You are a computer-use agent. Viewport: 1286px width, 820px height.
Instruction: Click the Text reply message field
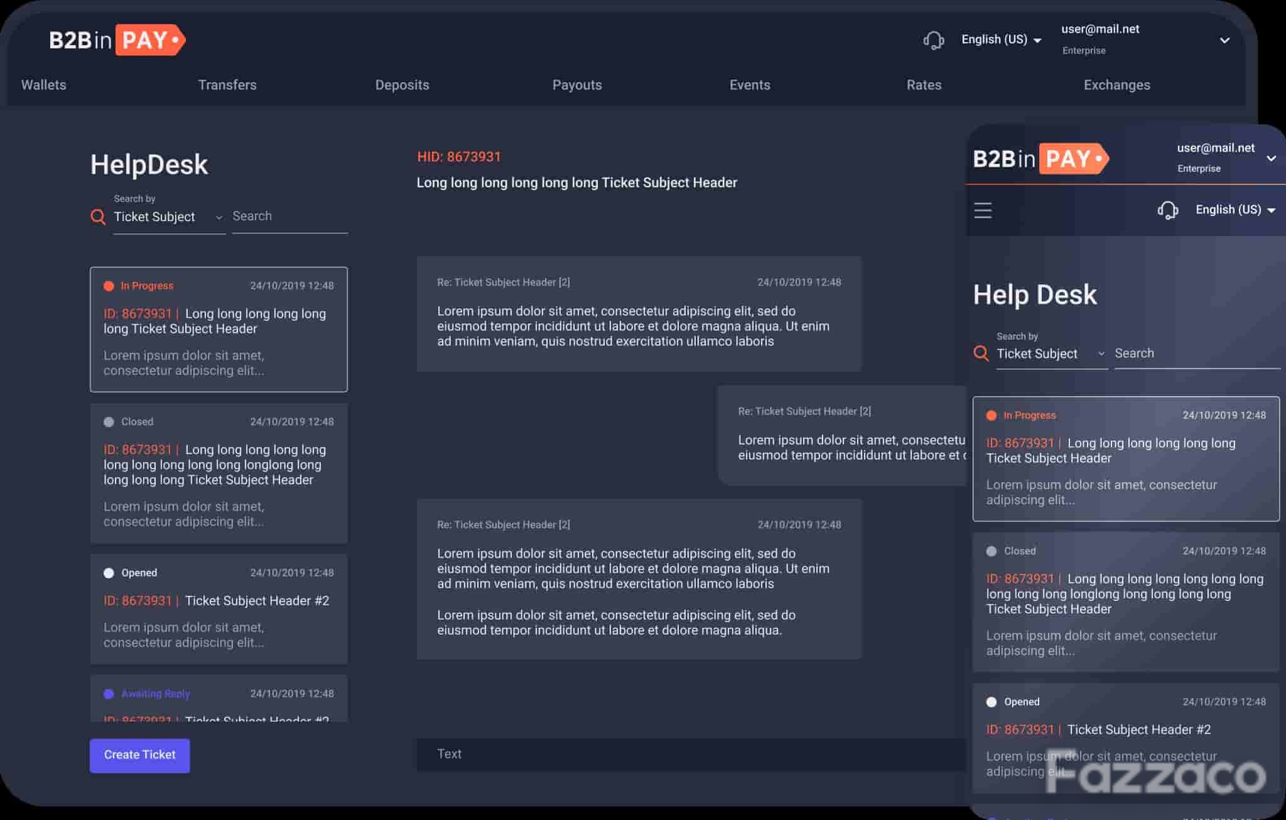(691, 754)
